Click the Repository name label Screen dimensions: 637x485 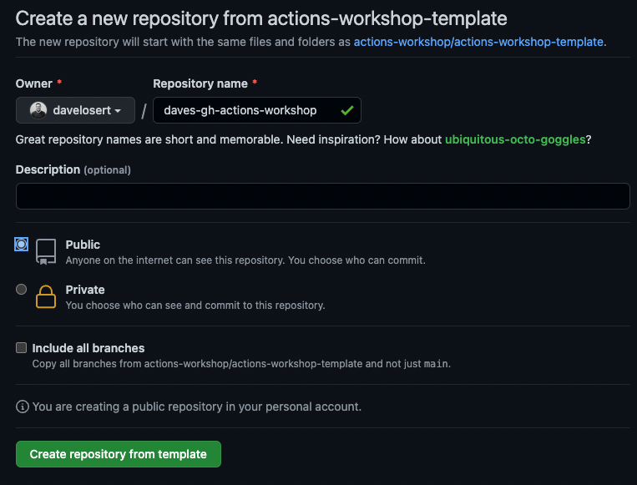point(200,83)
